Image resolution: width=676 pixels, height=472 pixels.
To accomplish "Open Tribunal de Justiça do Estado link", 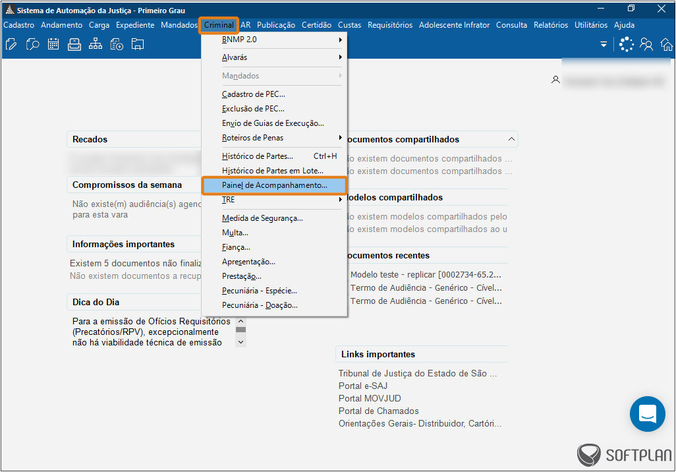I will [x=418, y=373].
